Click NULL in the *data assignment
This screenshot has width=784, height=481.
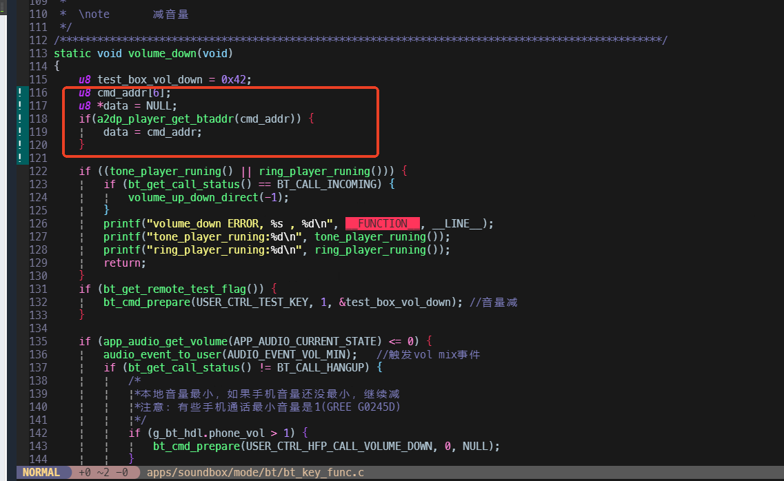[158, 106]
